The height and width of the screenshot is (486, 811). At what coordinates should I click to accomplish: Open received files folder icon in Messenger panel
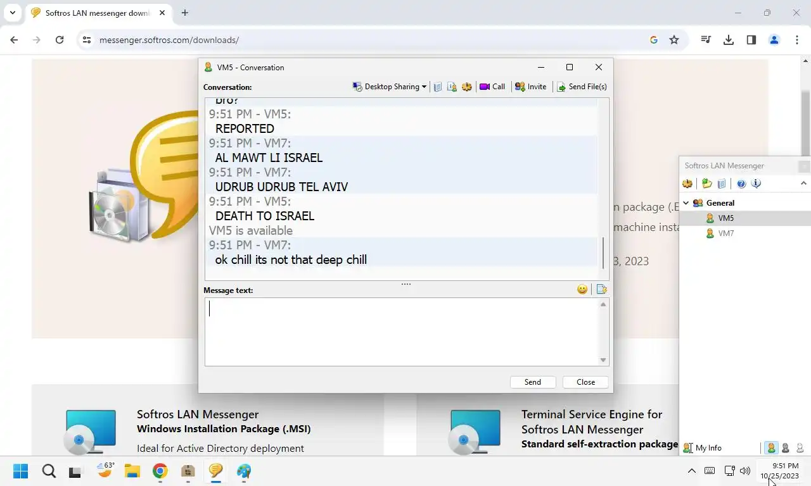tap(707, 184)
